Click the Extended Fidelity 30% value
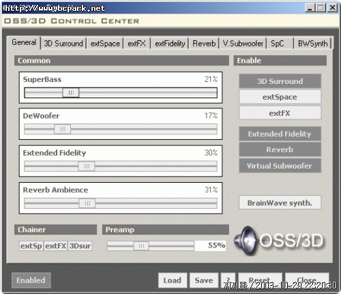 [211, 153]
